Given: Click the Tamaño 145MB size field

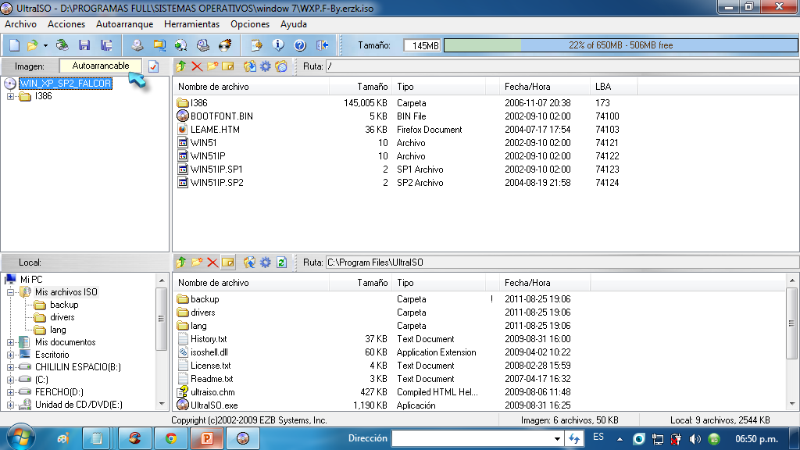Looking at the screenshot, I should click(x=422, y=45).
